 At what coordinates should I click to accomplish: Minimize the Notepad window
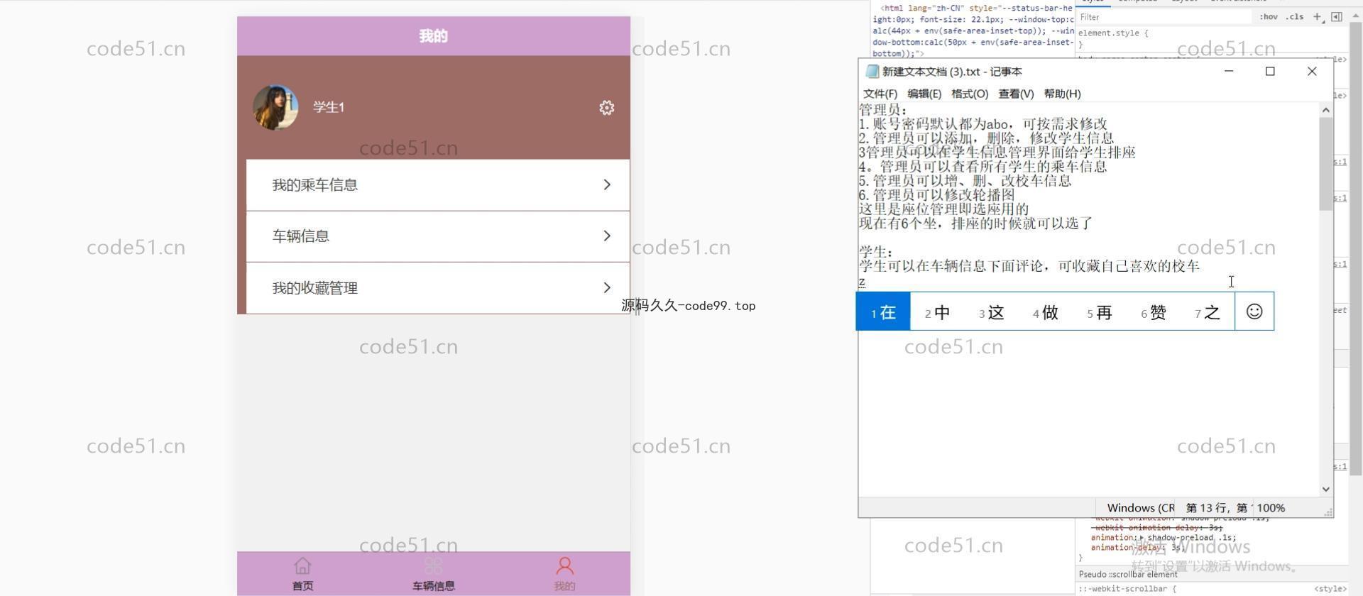click(1229, 72)
